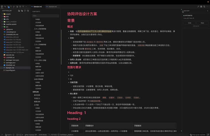This screenshot has height=136, width=210.
Task: Select WYSIWYG history entry
Action: coord(188,15)
